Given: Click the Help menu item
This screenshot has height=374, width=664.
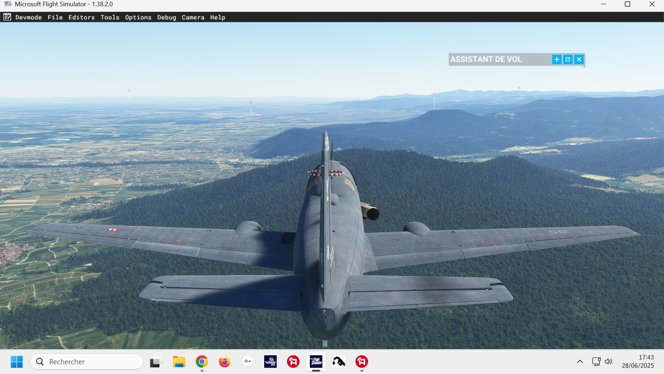Looking at the screenshot, I should [x=217, y=17].
